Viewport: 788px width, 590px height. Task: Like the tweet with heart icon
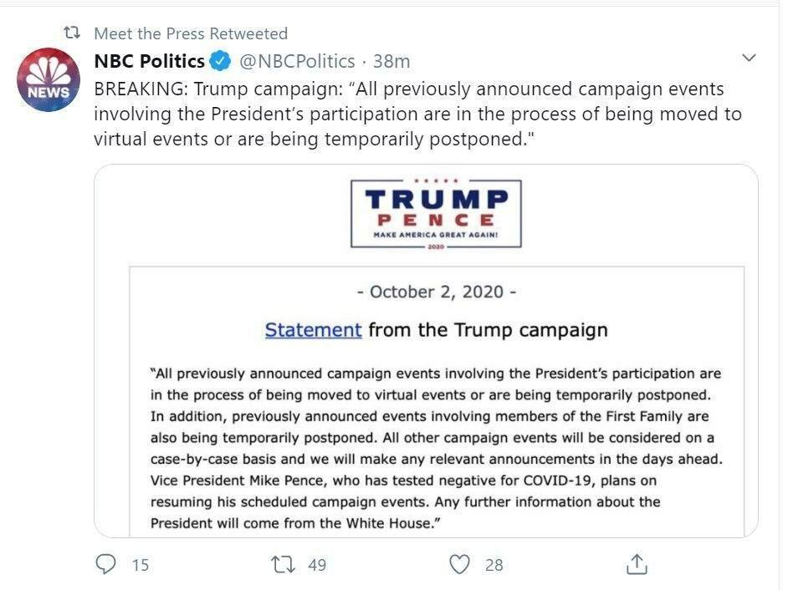[x=459, y=564]
